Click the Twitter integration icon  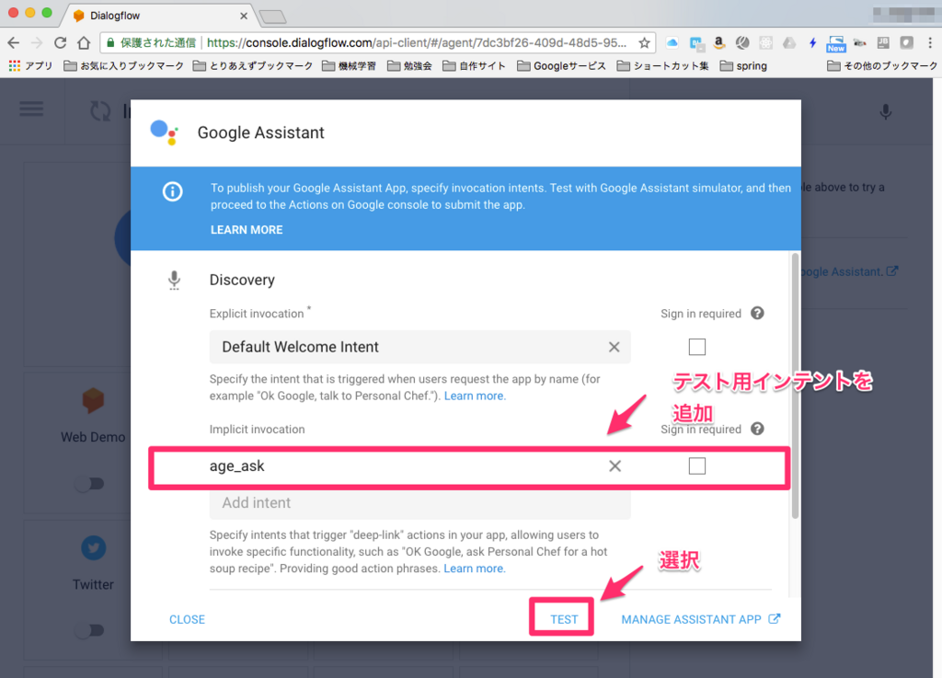(94, 547)
